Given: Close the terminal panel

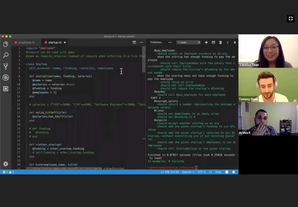Looking at the screenshot, I should [235, 42].
